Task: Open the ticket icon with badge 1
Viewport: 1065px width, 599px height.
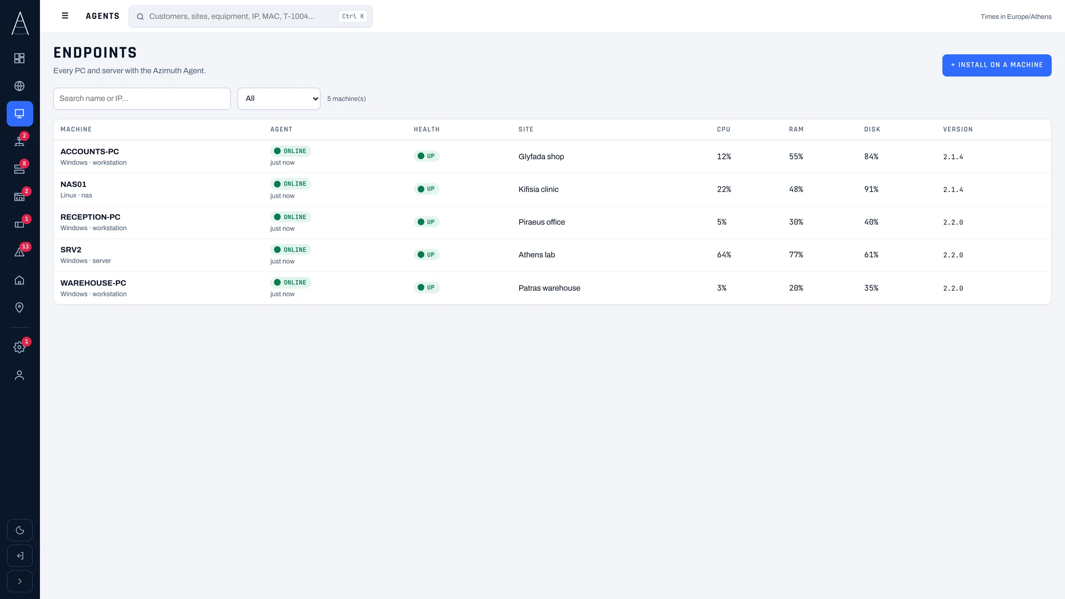Action: [20, 225]
